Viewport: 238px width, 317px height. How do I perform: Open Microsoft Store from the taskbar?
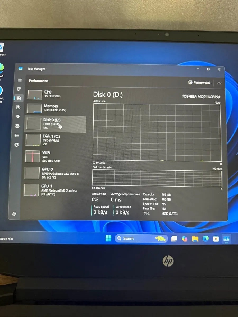click(x=216, y=239)
